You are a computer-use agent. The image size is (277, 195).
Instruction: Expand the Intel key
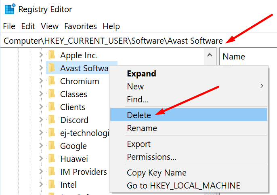pos(41,184)
